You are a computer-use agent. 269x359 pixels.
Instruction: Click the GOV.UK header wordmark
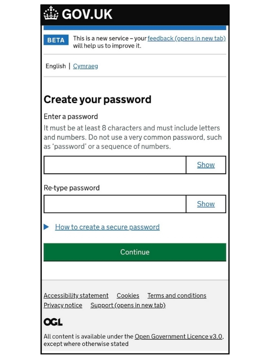click(x=87, y=14)
